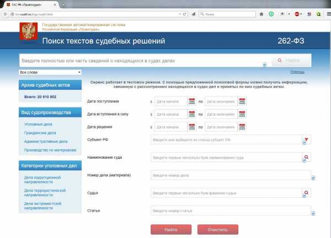Click the green Q extension icon
Image resolution: width=331 pixels, height=238 pixels.
pos(318,14)
